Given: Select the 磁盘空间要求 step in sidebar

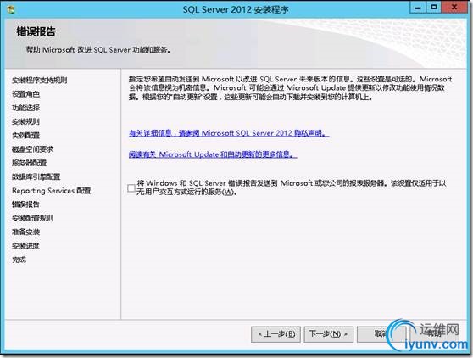Looking at the screenshot, I should point(32,149).
